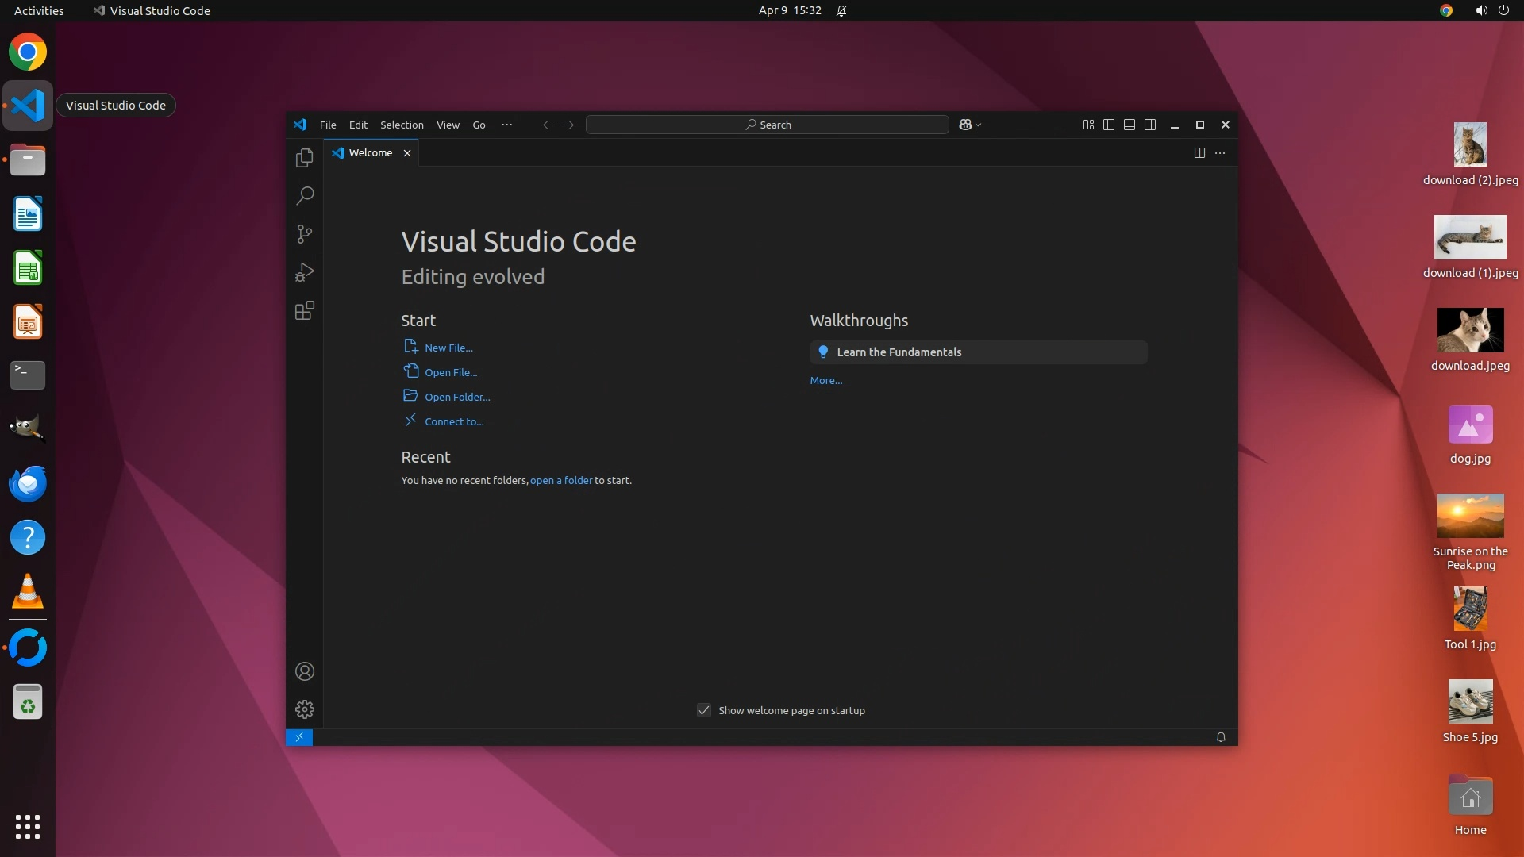Image resolution: width=1524 pixels, height=857 pixels.
Task: Open the Extensions view
Action: [305, 310]
